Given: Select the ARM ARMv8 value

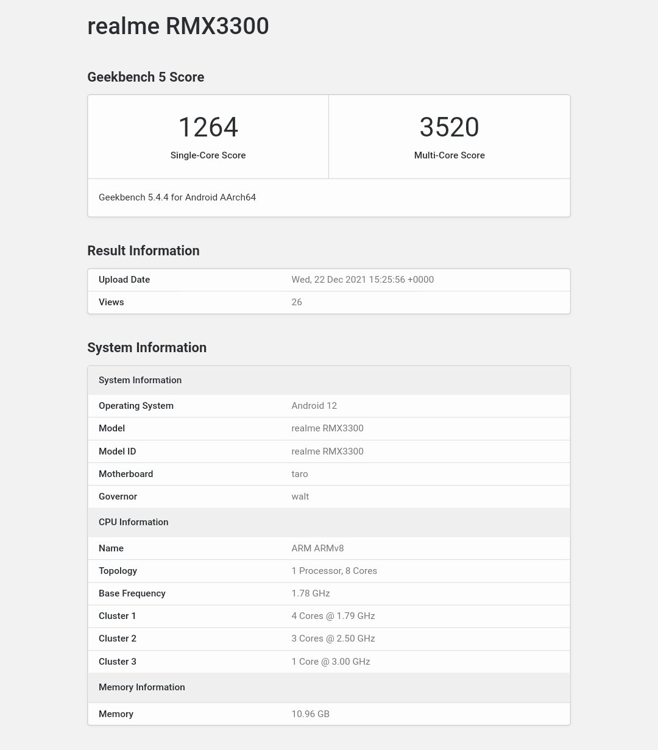Looking at the screenshot, I should coord(318,548).
